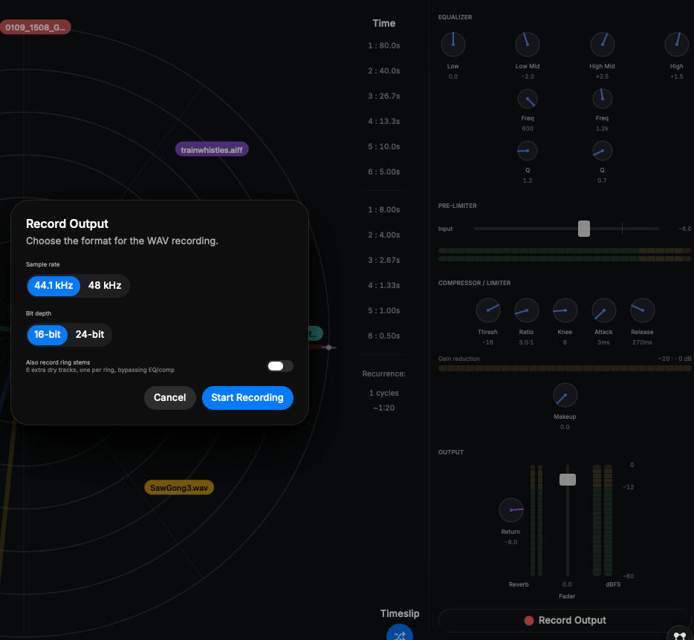
Task: Click the Release compressor knob
Action: pos(642,310)
